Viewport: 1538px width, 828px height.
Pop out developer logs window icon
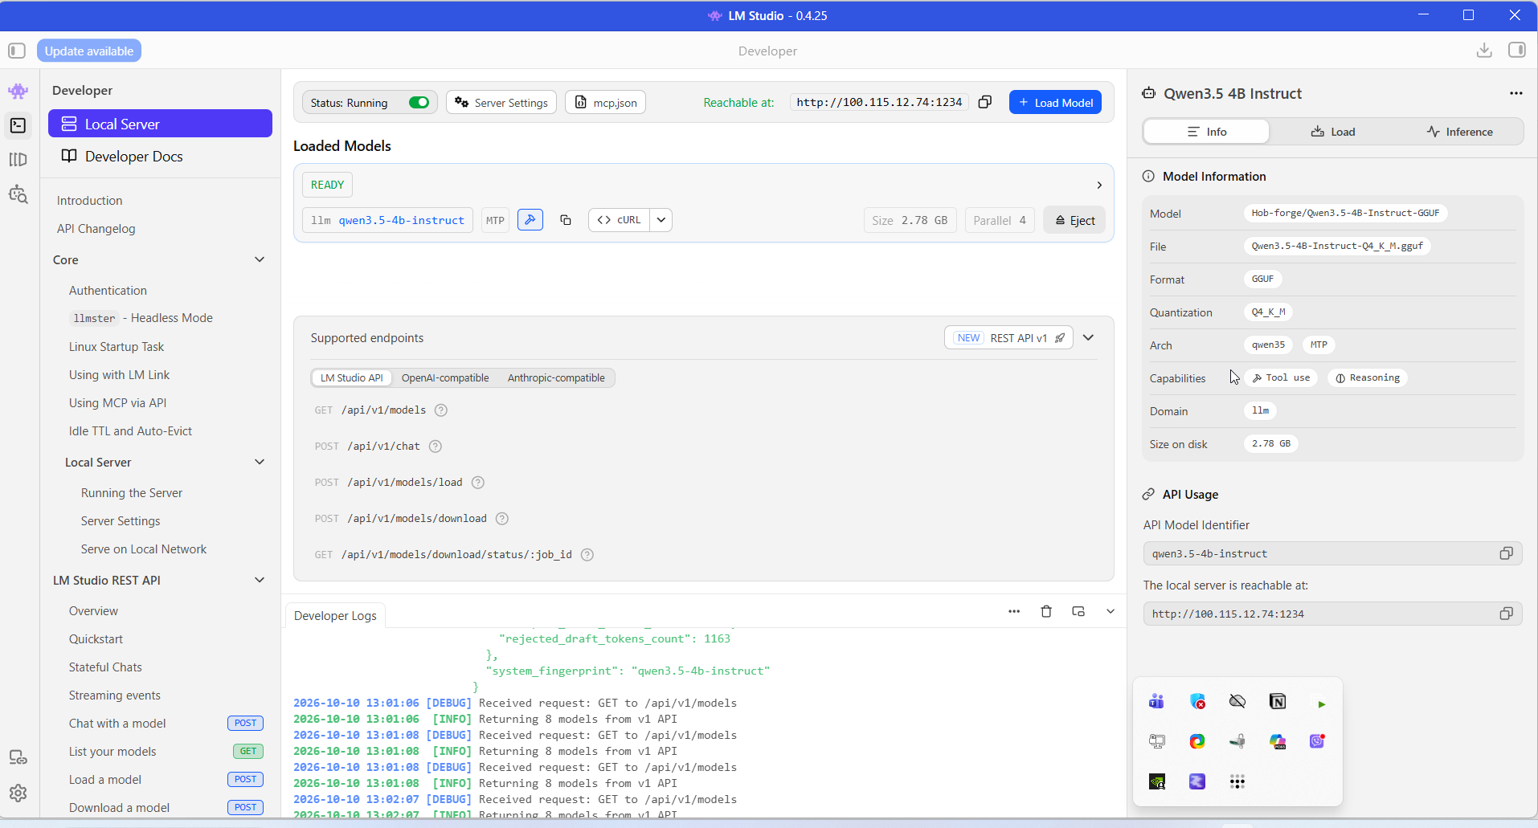pyautogui.click(x=1078, y=611)
